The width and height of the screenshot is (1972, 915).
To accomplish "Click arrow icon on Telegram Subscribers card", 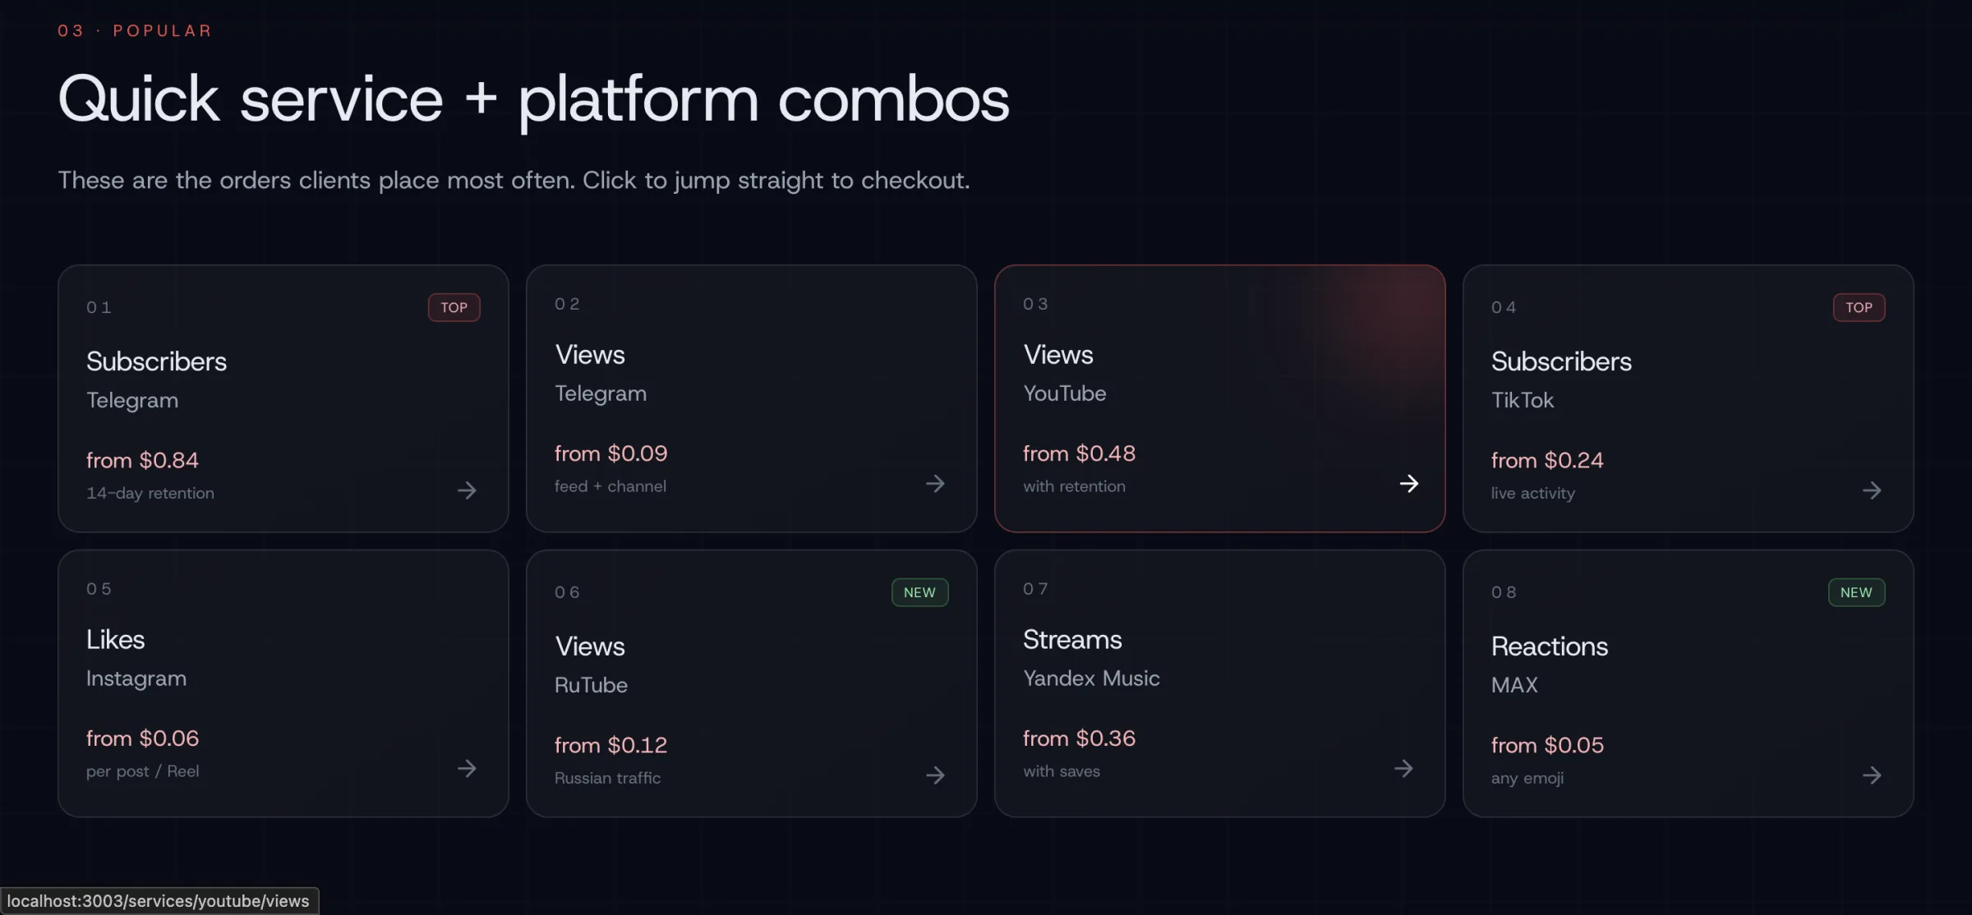I will (x=467, y=490).
